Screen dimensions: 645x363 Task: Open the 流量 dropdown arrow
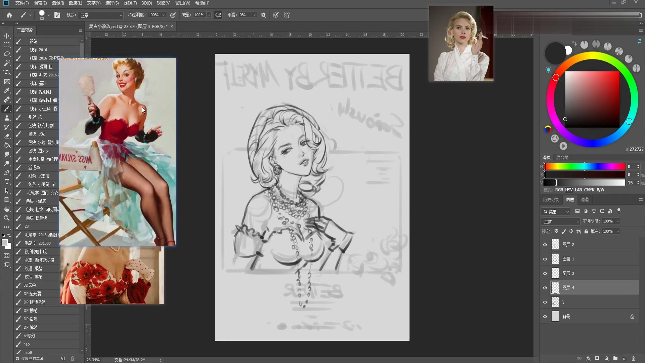click(x=209, y=15)
